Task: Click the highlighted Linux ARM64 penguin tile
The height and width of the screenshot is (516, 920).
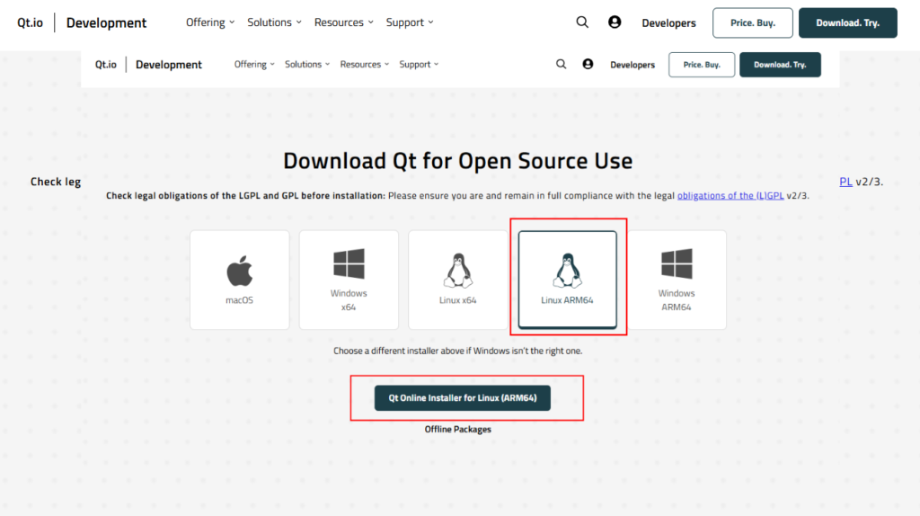Action: [x=567, y=280]
